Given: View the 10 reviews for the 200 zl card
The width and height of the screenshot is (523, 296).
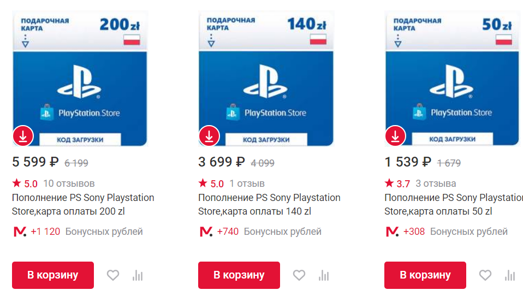Looking at the screenshot, I should click(69, 183).
